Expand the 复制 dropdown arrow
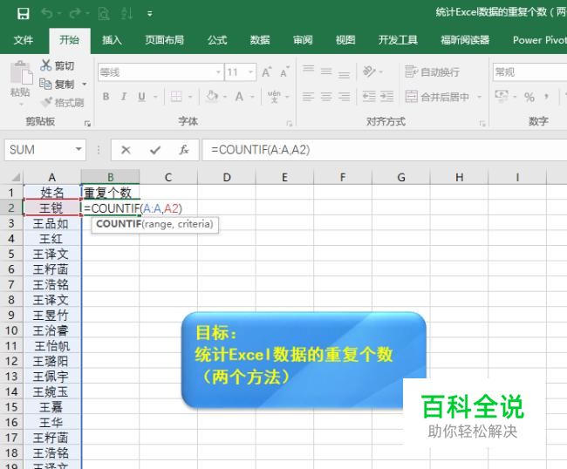 pyautogui.click(x=85, y=85)
